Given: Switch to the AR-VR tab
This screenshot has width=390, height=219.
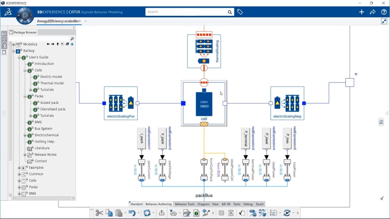Looking at the screenshot, I should point(226,204).
